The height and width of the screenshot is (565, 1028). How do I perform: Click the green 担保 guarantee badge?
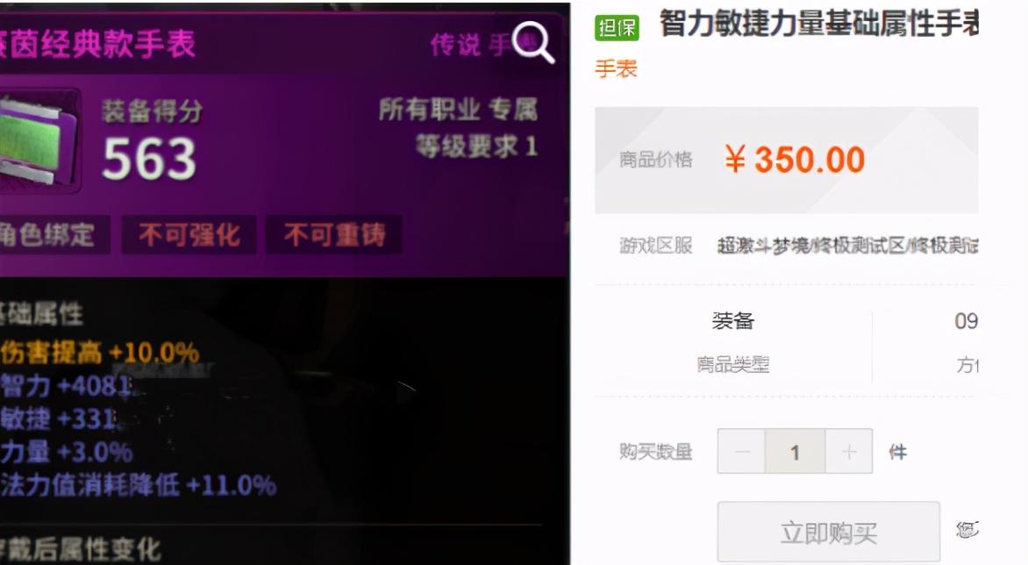(617, 27)
